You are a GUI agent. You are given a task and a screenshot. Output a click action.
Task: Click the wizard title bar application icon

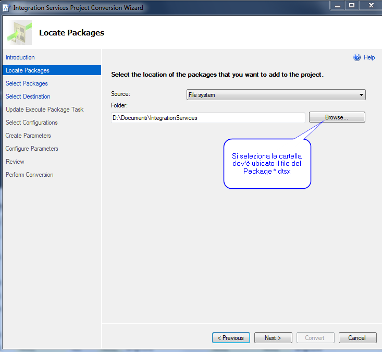(6, 8)
